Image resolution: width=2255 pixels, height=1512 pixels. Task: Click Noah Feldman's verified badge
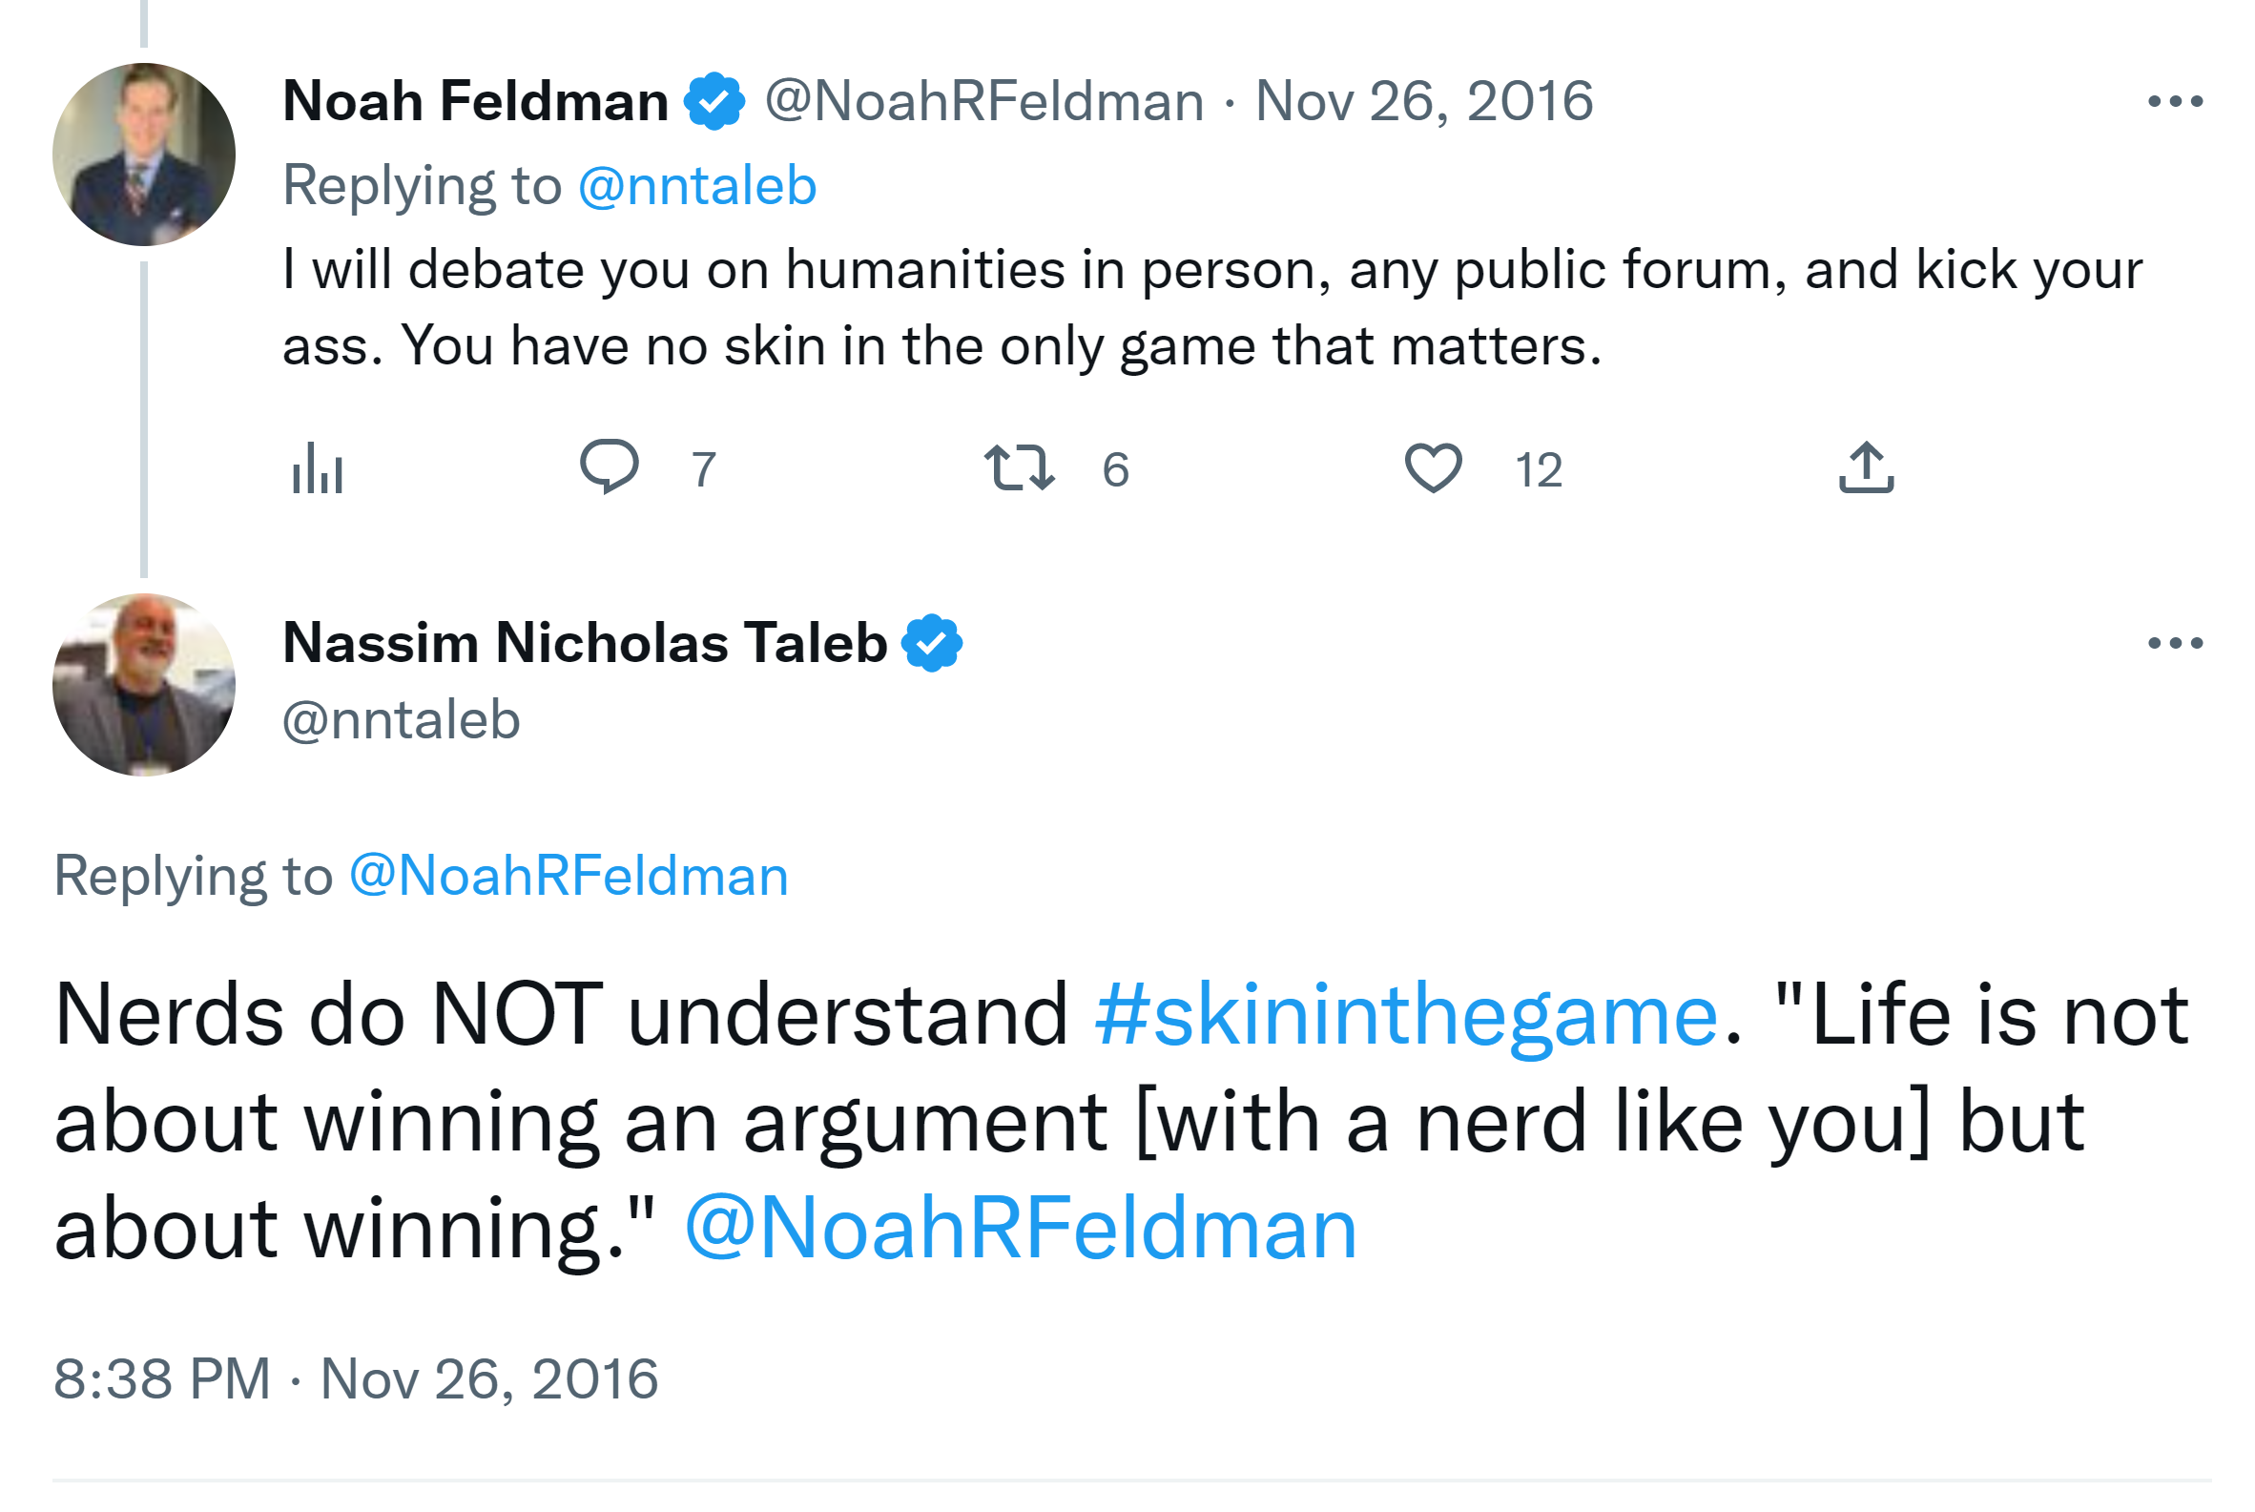click(714, 101)
